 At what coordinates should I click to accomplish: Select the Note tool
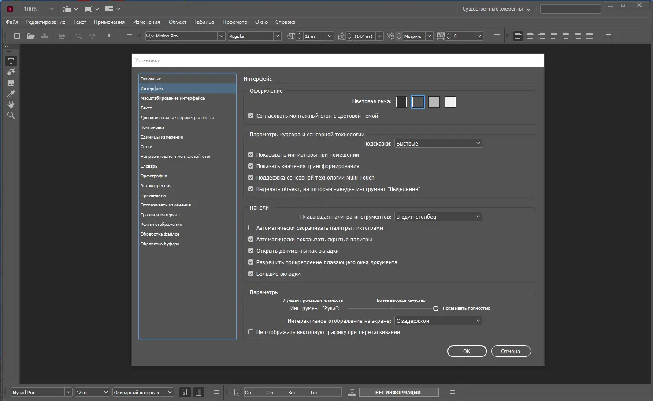pos(11,83)
